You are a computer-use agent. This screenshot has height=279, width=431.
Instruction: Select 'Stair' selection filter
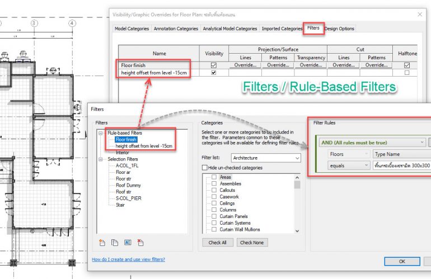click(x=120, y=205)
